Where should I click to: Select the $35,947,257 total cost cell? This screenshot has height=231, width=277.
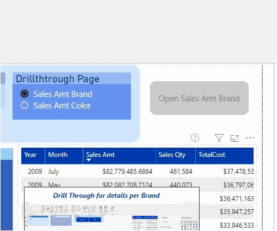click(x=237, y=212)
